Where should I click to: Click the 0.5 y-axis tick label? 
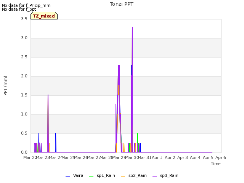pos(24,133)
